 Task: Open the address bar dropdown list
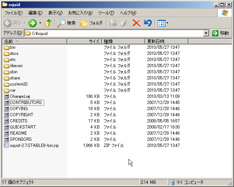click(206, 33)
